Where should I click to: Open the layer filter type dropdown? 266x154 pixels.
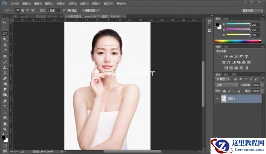coord(223,79)
